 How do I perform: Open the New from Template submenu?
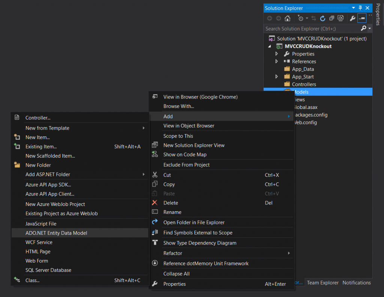80,128
